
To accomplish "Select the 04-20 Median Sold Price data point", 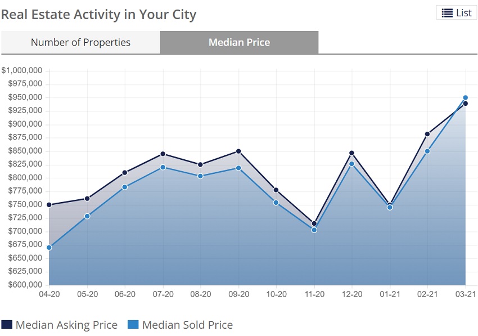I will pos(49,248).
